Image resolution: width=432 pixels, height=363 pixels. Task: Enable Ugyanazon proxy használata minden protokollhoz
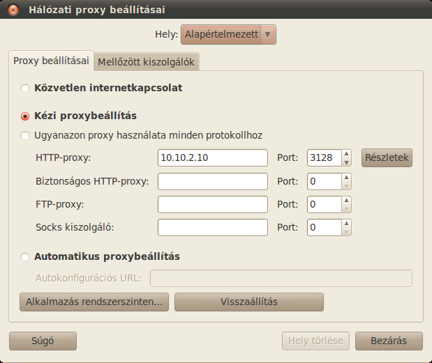click(25, 136)
